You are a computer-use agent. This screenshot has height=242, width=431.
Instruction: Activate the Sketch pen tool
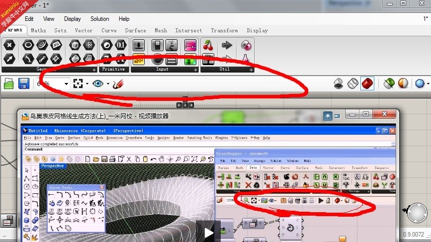click(118, 84)
